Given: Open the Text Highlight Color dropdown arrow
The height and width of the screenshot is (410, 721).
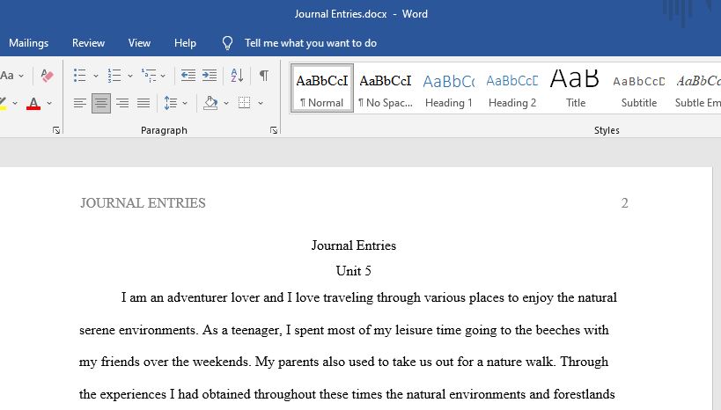Looking at the screenshot, I should point(15,104).
